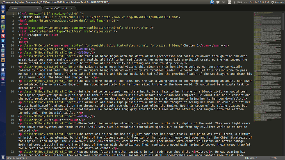285x160 pixels.
Task: Open the battery status indicator
Action: 240,2
